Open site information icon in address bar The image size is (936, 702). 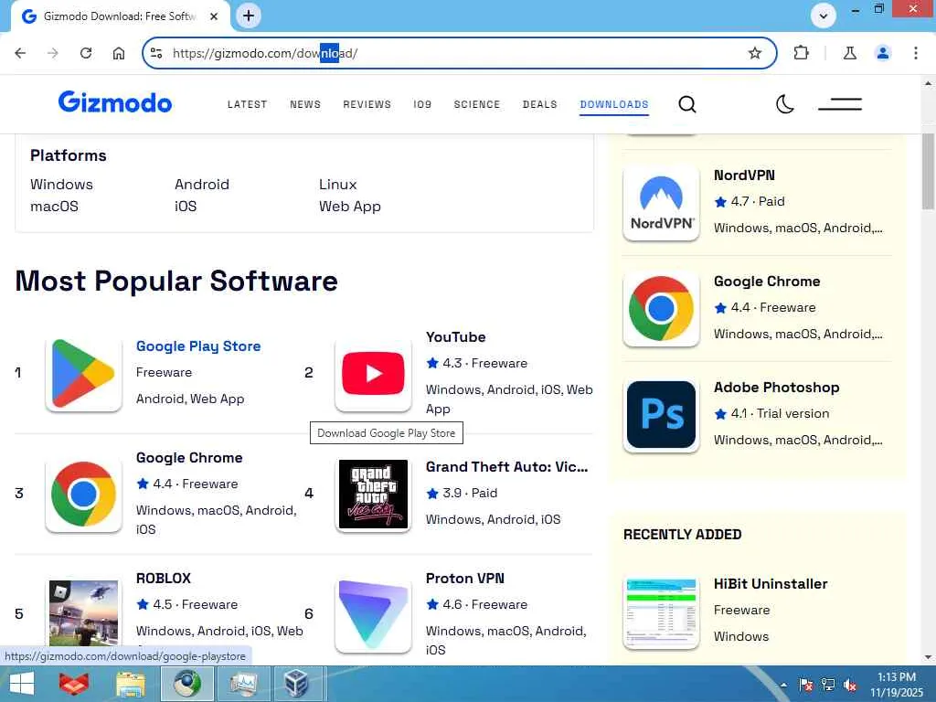[x=156, y=53]
